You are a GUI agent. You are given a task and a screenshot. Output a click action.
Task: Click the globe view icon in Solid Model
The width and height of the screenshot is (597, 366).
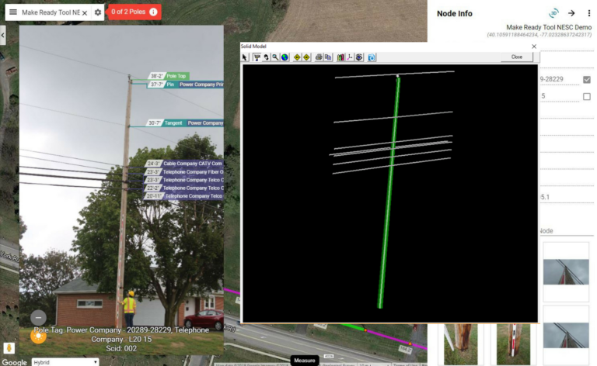(x=285, y=57)
